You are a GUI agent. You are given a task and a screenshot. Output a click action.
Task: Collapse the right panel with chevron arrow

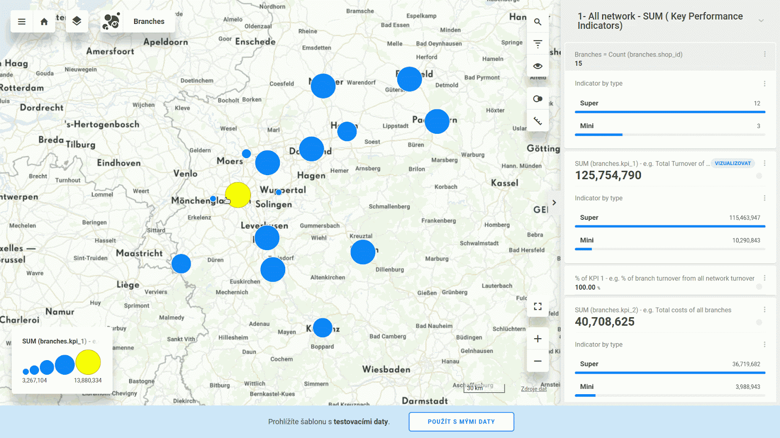(x=554, y=202)
